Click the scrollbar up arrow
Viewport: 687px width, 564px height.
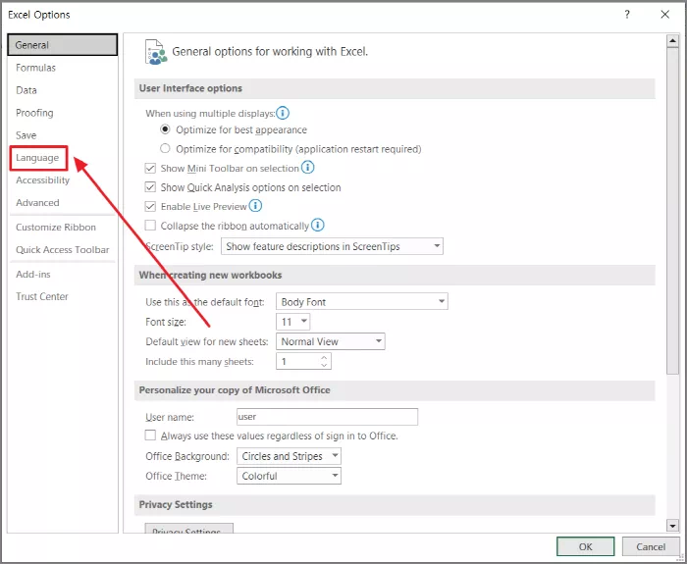672,41
